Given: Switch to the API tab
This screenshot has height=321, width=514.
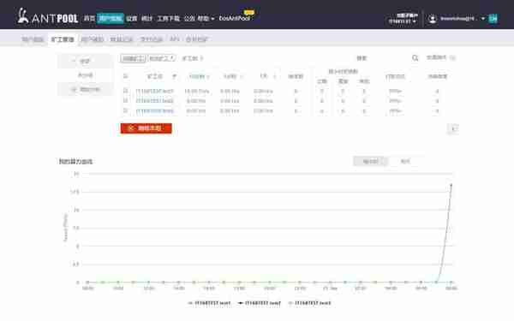Looking at the screenshot, I should (175, 39).
